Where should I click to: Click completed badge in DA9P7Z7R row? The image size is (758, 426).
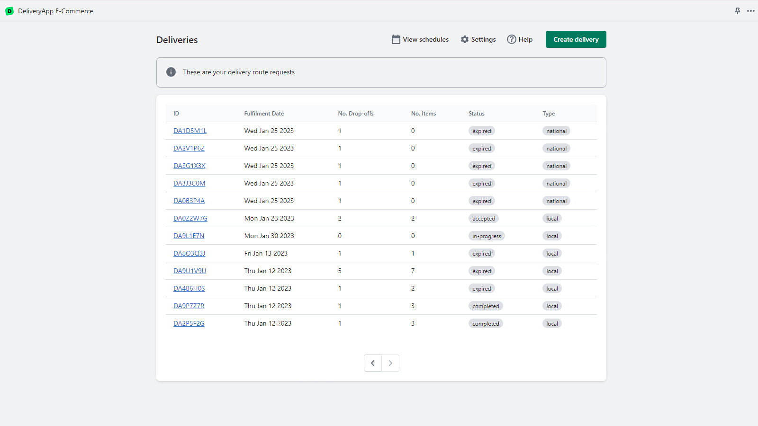point(486,306)
